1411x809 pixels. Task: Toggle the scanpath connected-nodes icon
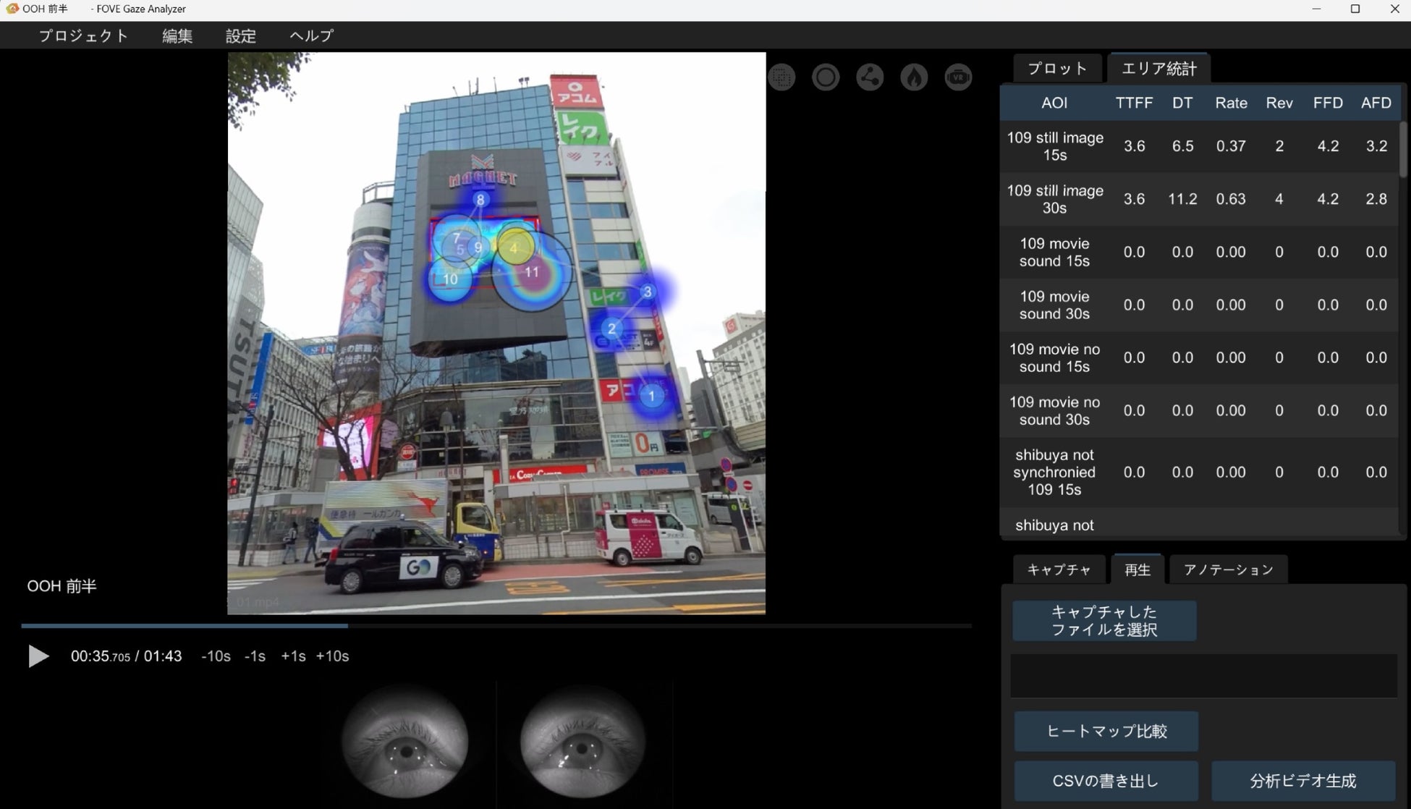tap(870, 77)
